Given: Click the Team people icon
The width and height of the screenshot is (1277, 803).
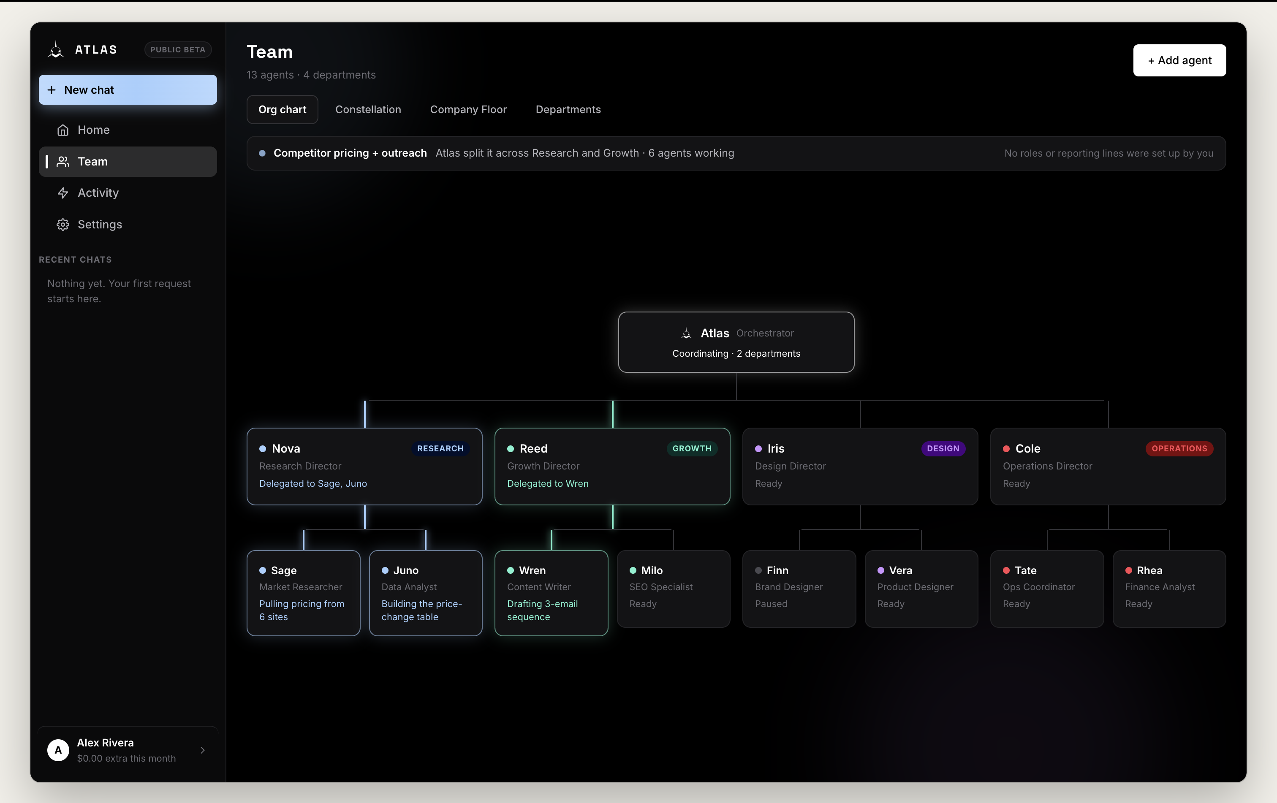Looking at the screenshot, I should tap(62, 162).
